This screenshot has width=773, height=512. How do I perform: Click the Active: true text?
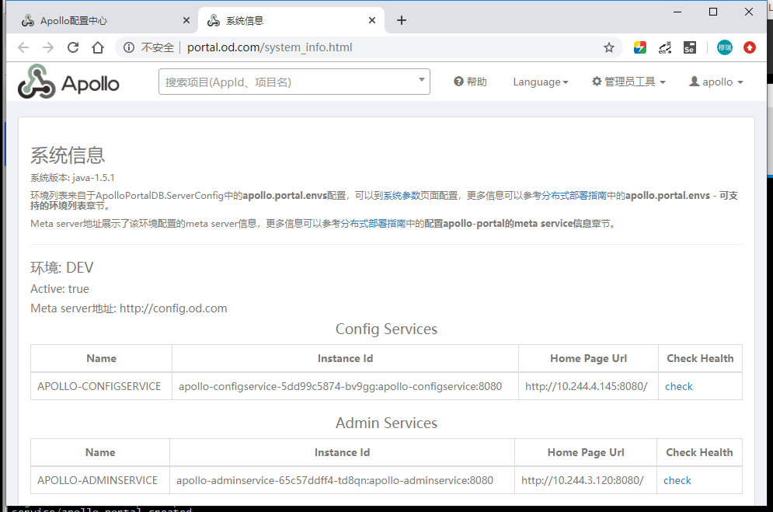pyautogui.click(x=60, y=289)
